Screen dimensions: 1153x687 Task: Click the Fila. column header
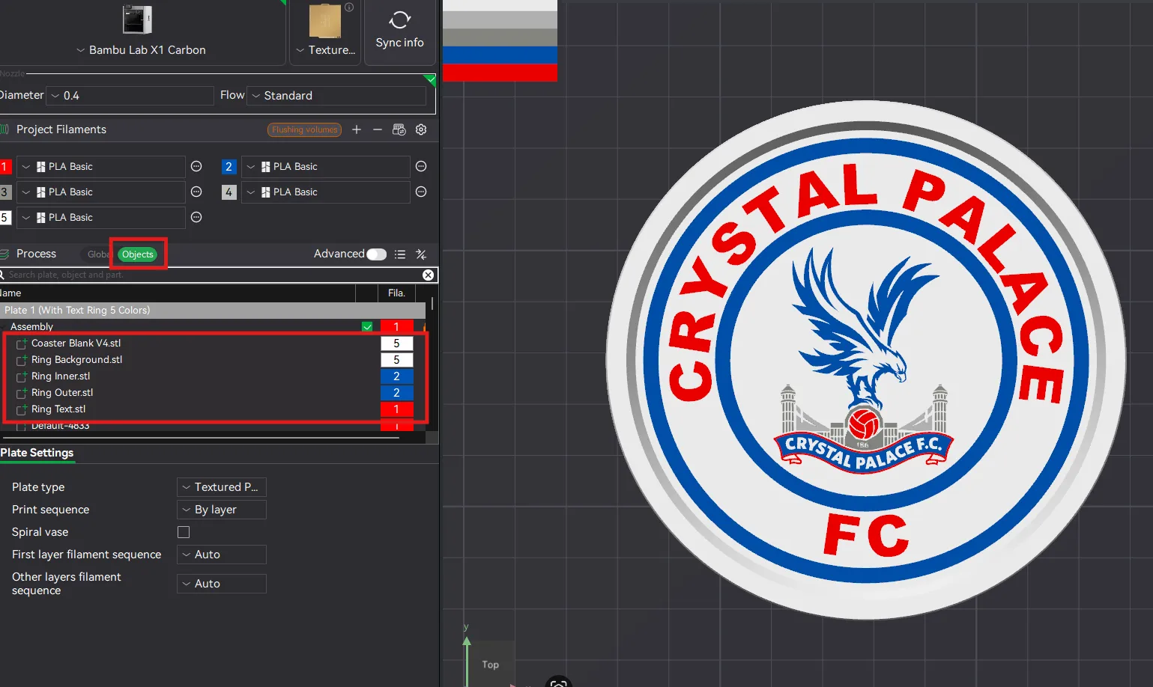point(396,293)
